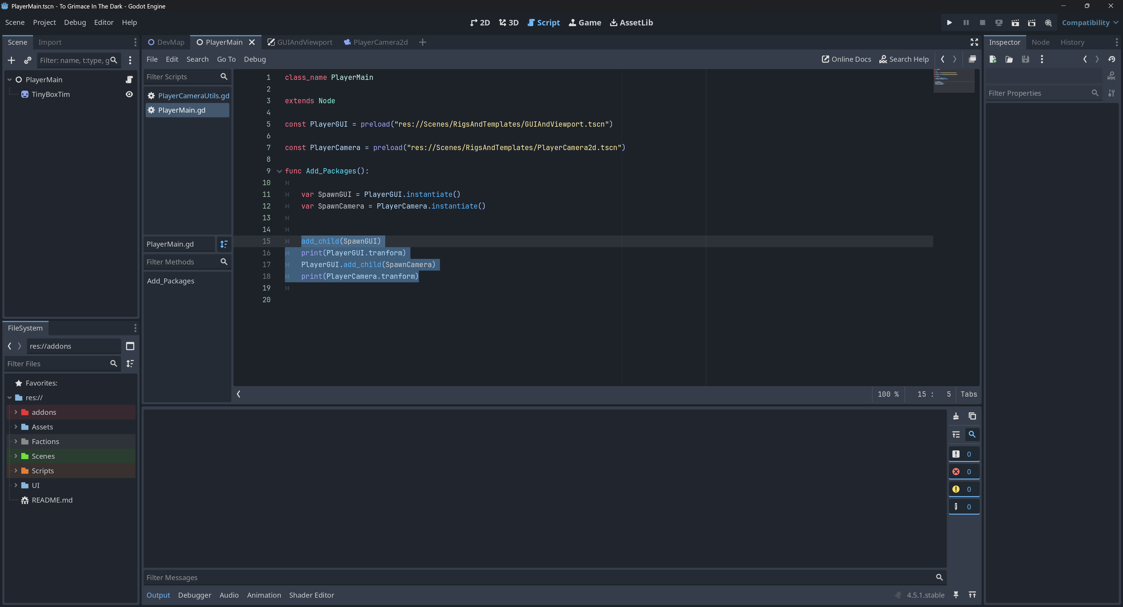Open the script attached to PlayerMain node
Viewport: 1123px width, 607px height.
click(129, 79)
